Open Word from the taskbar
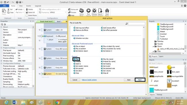Screen dimensions: 187x105 pyautogui.click(x=15, y=102)
